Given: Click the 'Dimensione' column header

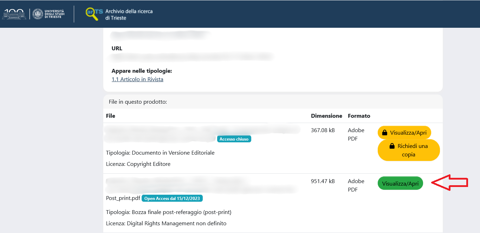Looking at the screenshot, I should pyautogui.click(x=326, y=116).
